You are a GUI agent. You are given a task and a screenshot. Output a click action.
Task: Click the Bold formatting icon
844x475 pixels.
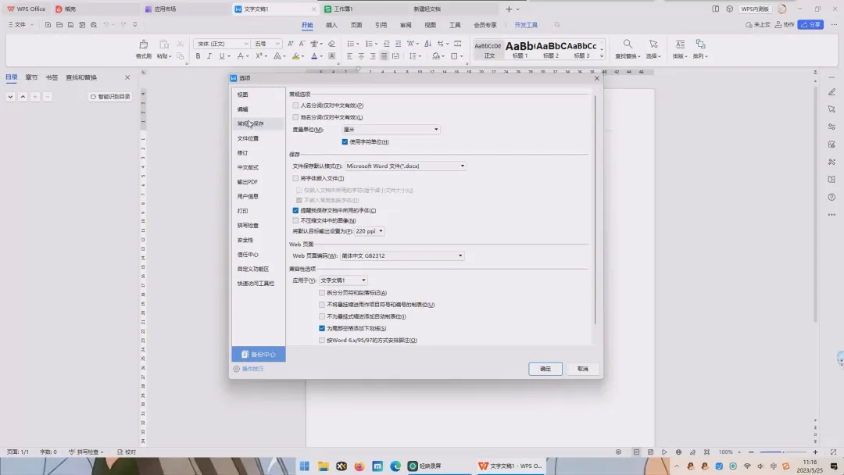pos(198,56)
